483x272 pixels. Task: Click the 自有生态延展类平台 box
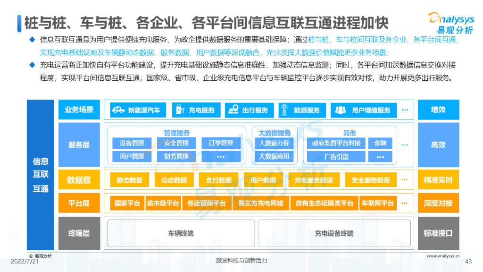click(325, 203)
